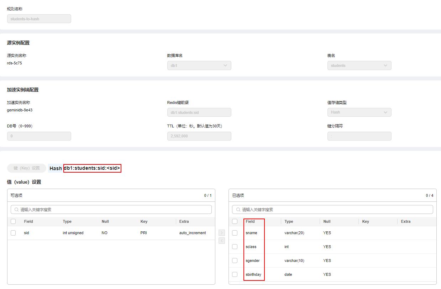Click the Redis键前缀 input field
This screenshot has height=289, width=441.
point(199,112)
